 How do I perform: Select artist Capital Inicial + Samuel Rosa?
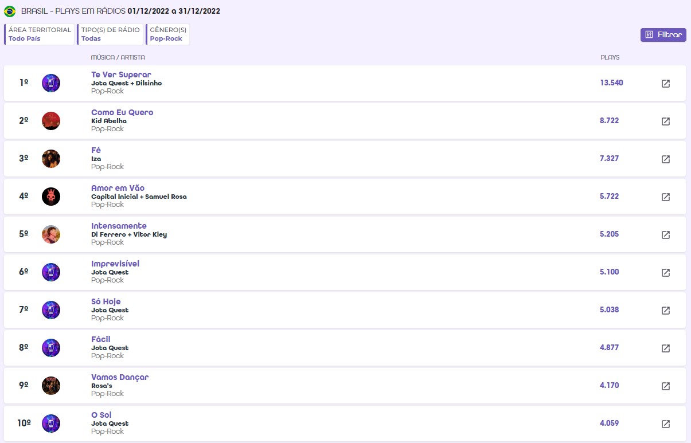(139, 197)
